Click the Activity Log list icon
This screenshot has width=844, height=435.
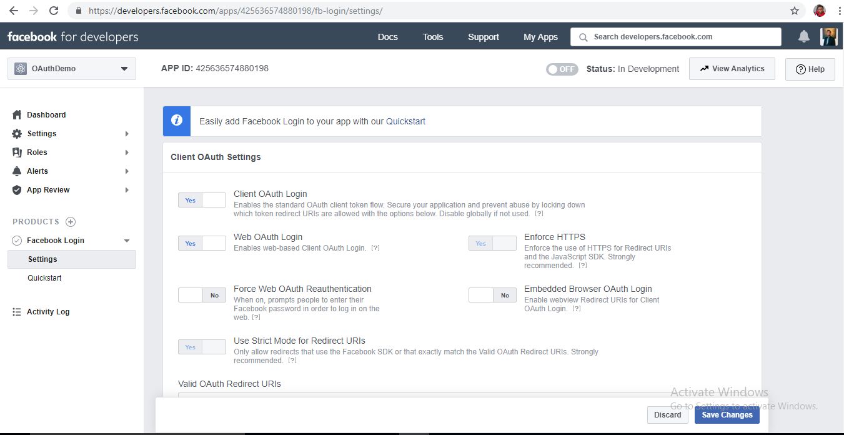coord(17,312)
